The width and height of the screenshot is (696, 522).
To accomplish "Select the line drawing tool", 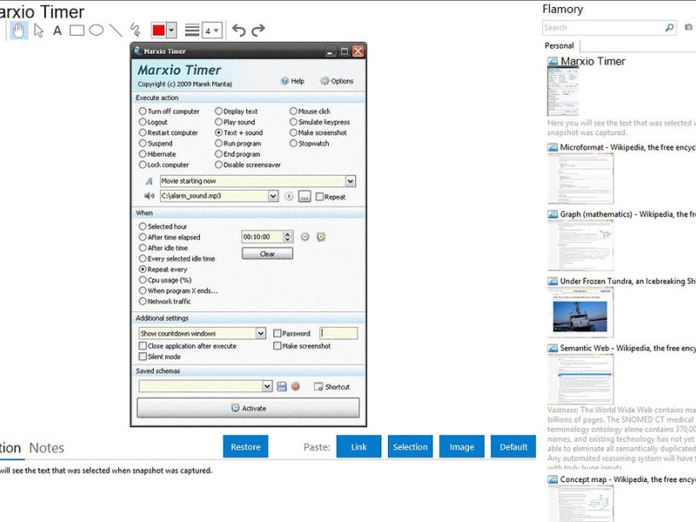I will click(116, 30).
